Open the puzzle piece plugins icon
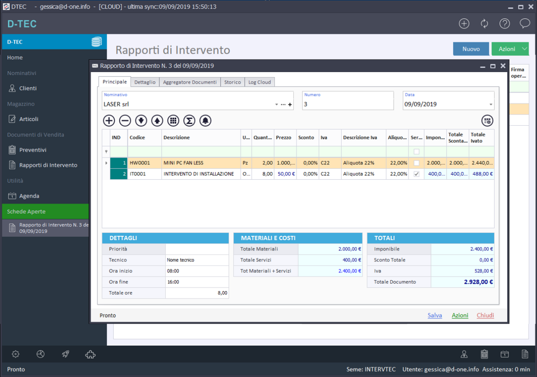Image resolution: width=537 pixels, height=377 pixels. tap(90, 354)
